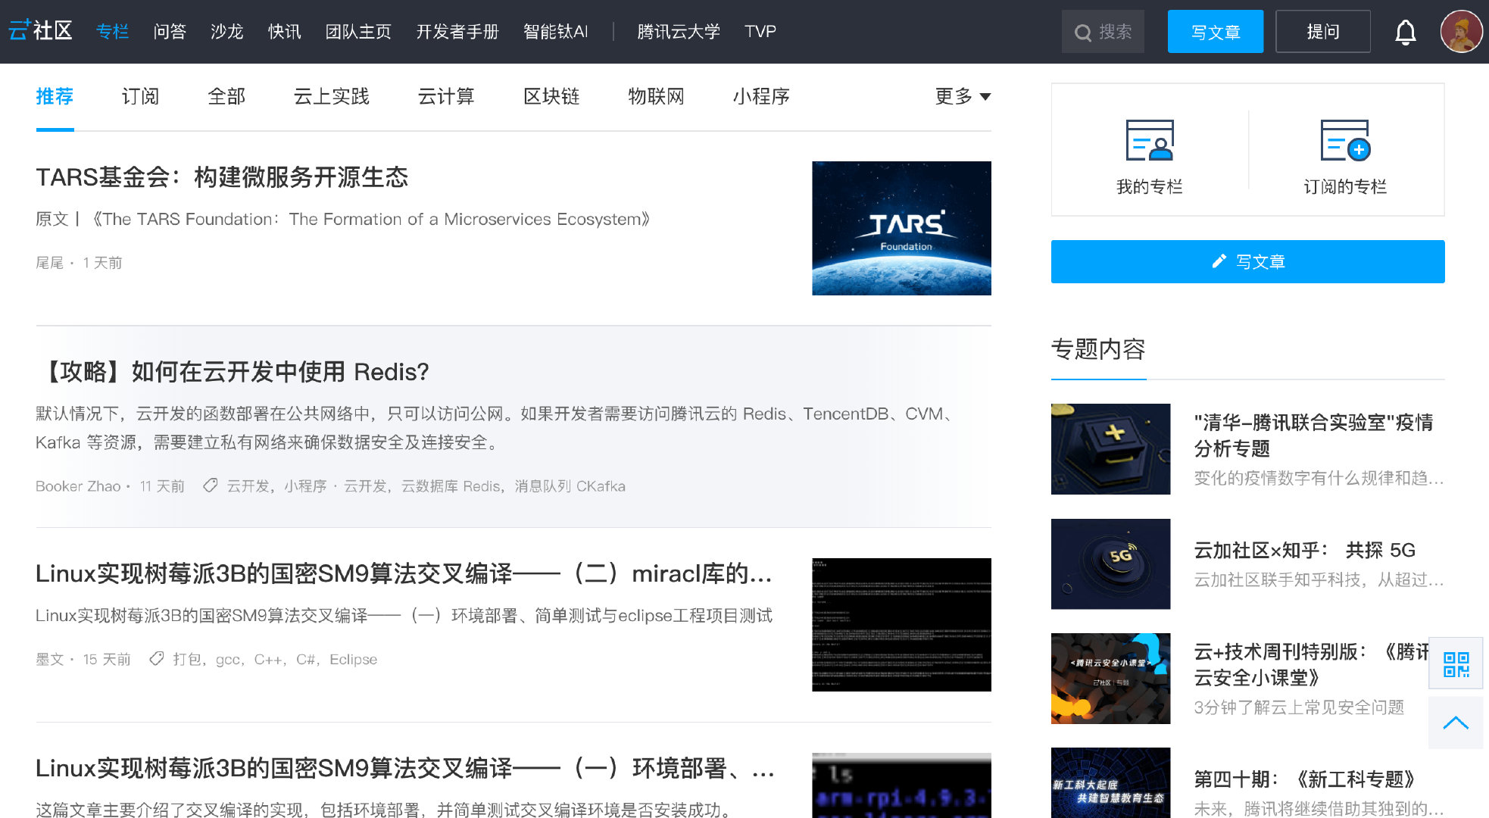The image size is (1489, 818).
Task: Switch to the 订阅 tab
Action: point(141,96)
